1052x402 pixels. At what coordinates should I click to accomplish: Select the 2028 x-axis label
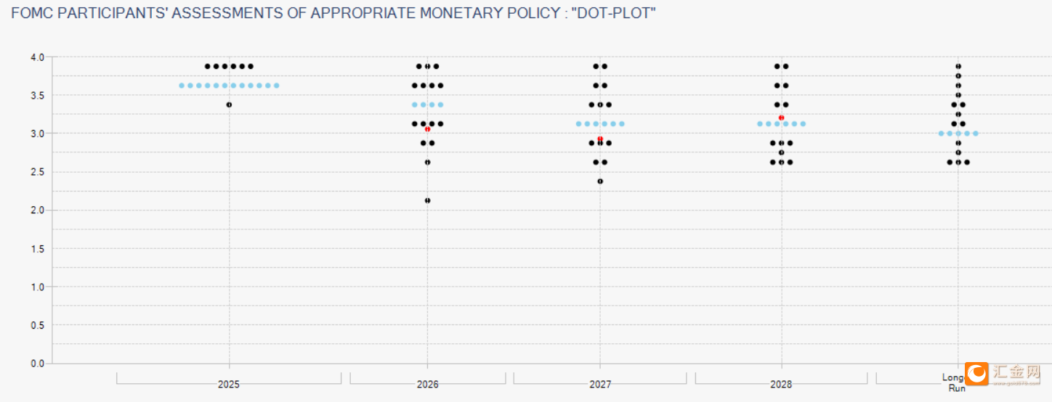pyautogui.click(x=781, y=385)
